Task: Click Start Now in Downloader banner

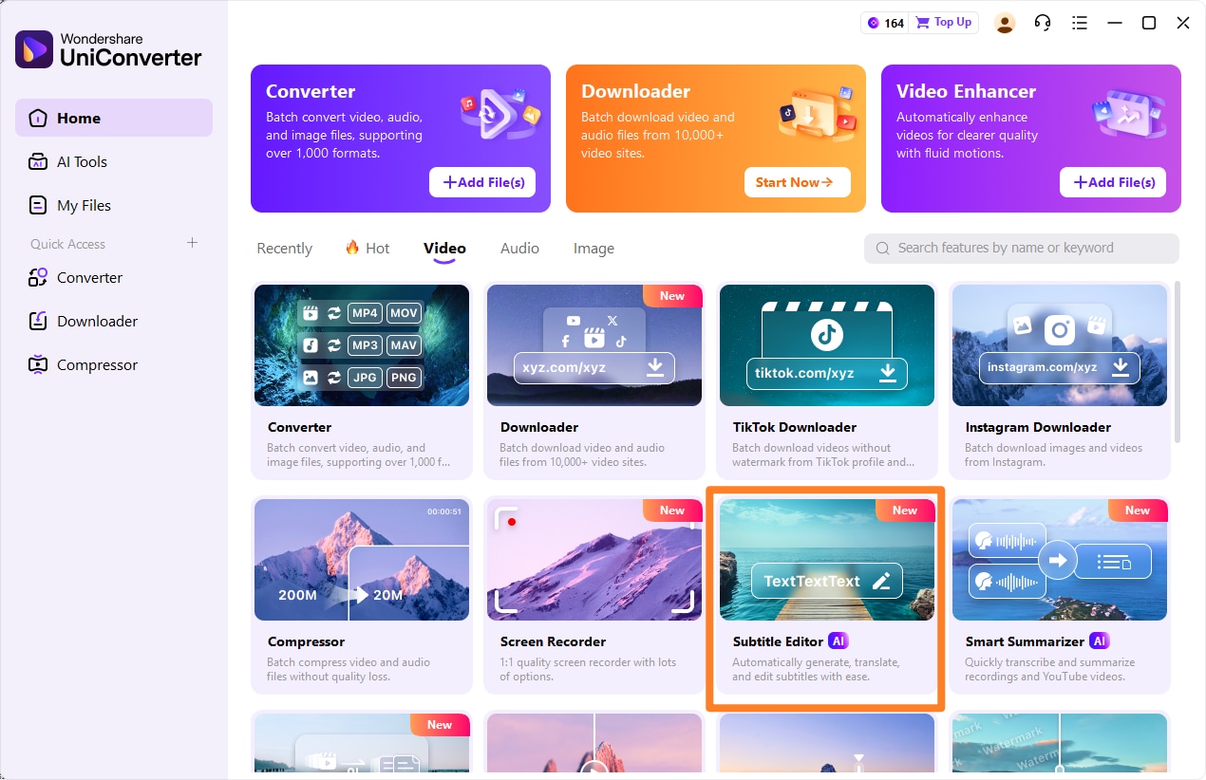Action: click(x=797, y=182)
